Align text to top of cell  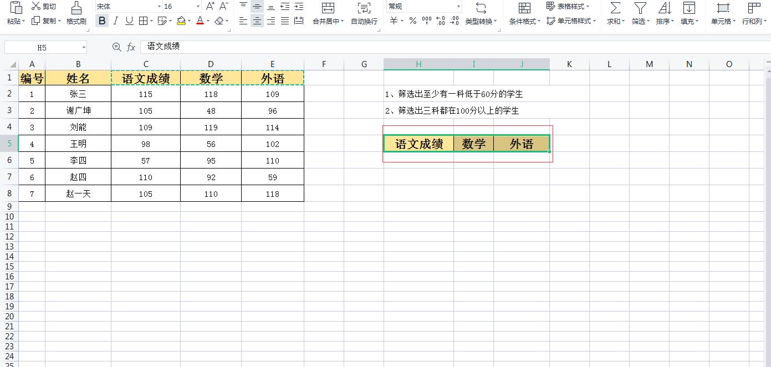(243, 6)
